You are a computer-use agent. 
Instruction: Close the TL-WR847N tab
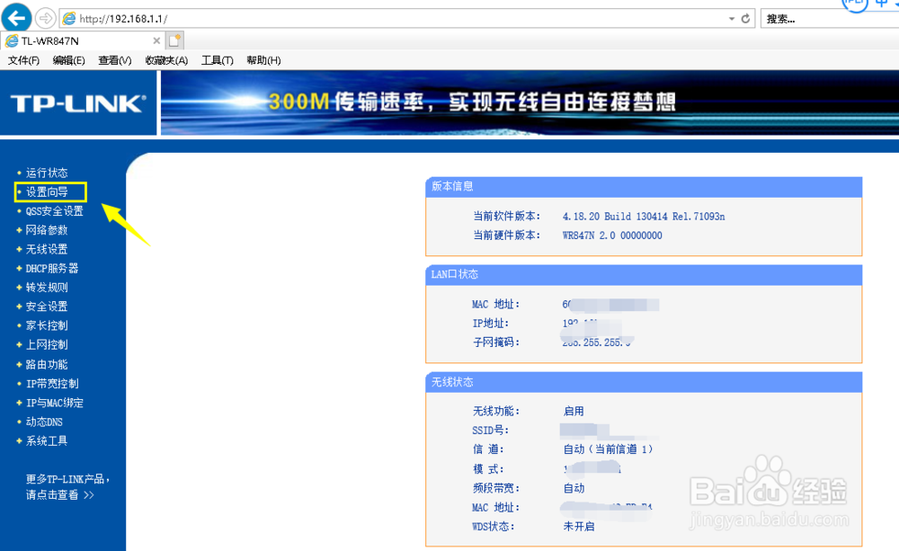coord(156,40)
